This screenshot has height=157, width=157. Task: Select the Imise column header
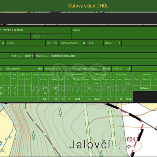[x=35, y=75]
